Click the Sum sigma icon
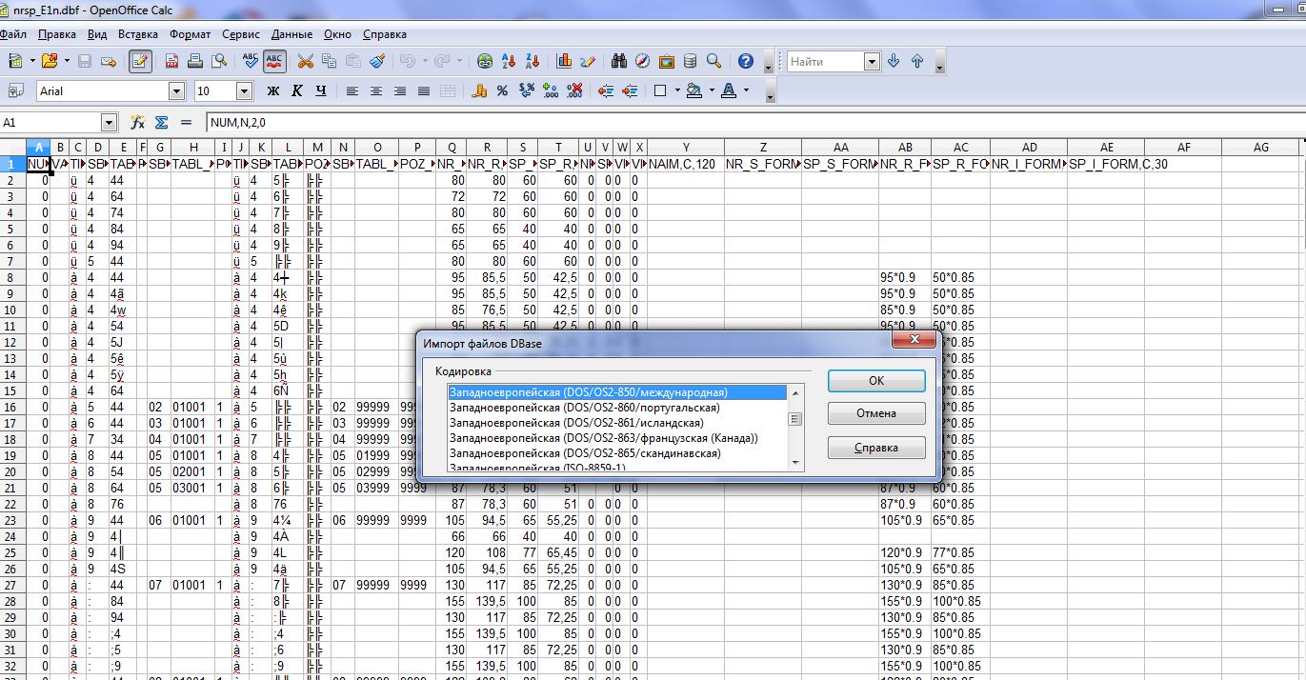 click(x=161, y=123)
